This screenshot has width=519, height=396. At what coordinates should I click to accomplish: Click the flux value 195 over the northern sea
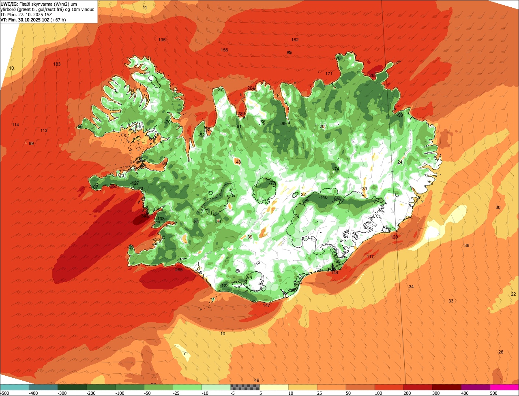[162, 40]
